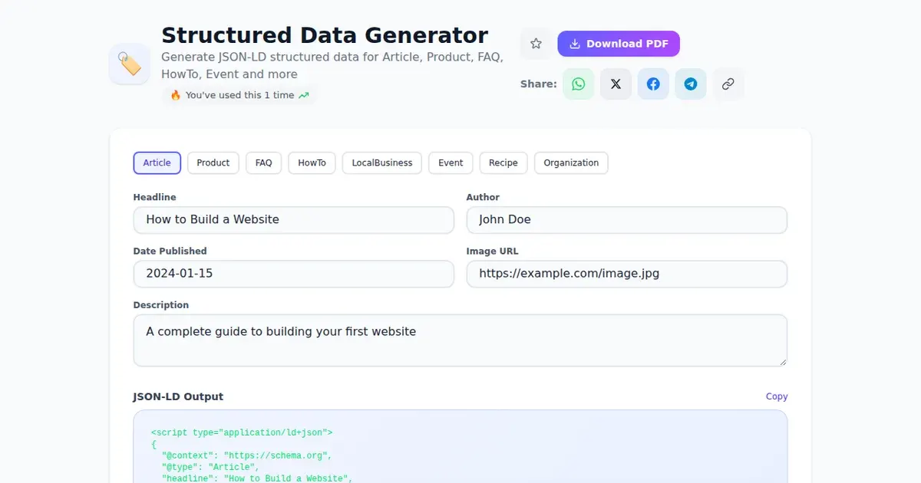Share on X (Twitter) icon
Screen dimensions: 921x483
616,84
